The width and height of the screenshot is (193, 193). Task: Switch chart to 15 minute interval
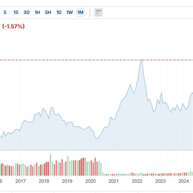click(x=16, y=13)
